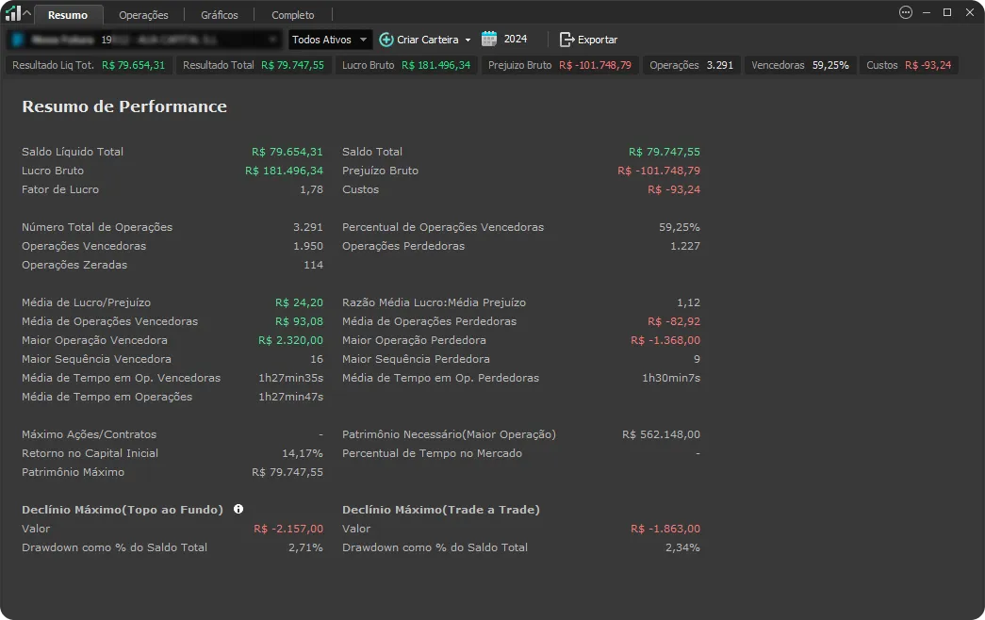Open the more options ellipsis menu
The image size is (985, 620).
[906, 13]
